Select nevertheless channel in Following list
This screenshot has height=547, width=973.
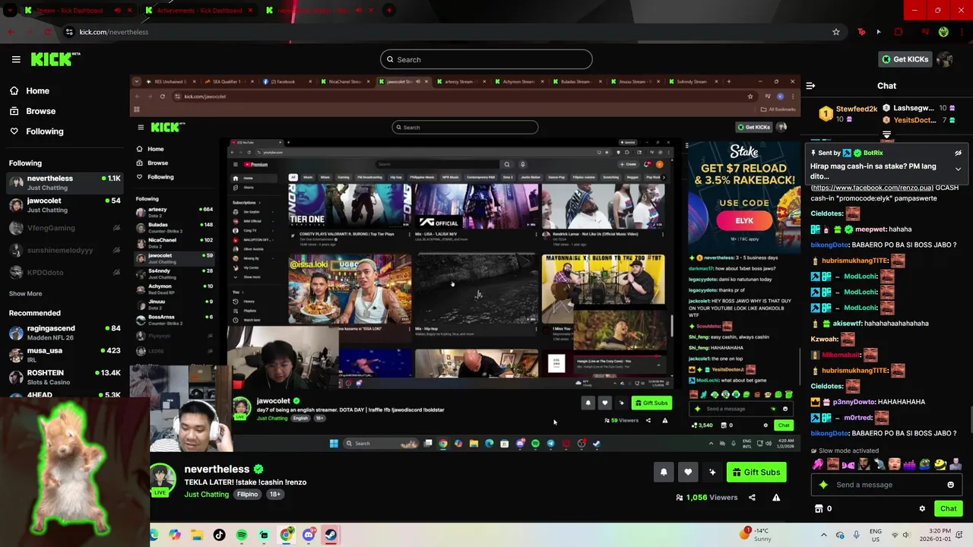click(65, 182)
